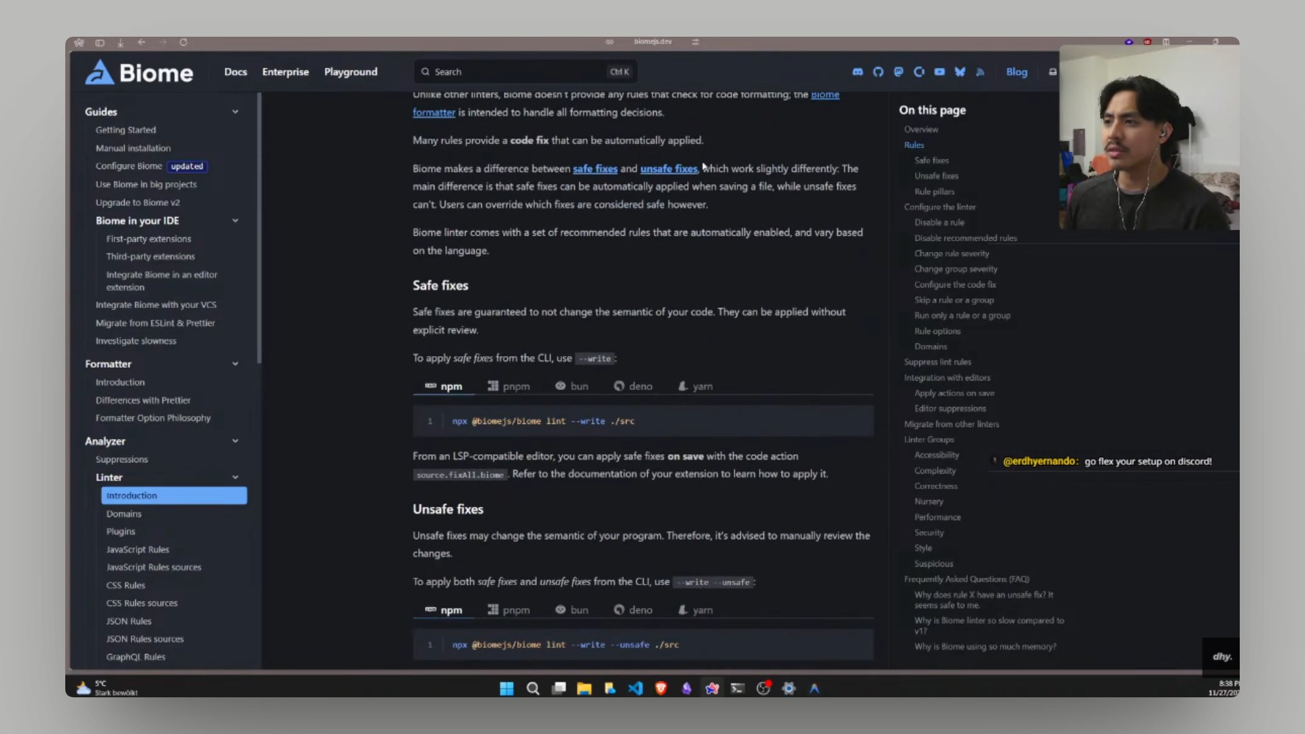Image resolution: width=1305 pixels, height=734 pixels.
Task: Focus the Search input field
Action: pyautogui.click(x=525, y=72)
